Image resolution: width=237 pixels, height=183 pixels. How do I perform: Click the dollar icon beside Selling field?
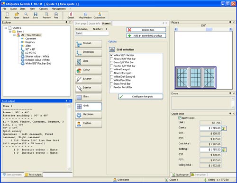[224, 150]
